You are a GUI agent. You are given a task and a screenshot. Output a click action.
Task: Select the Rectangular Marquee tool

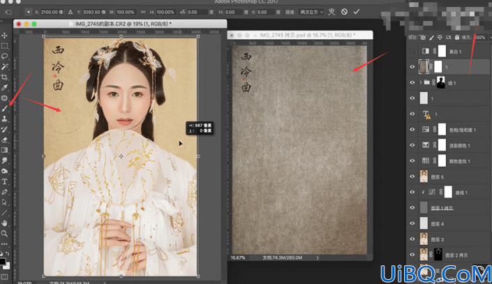(x=4, y=46)
